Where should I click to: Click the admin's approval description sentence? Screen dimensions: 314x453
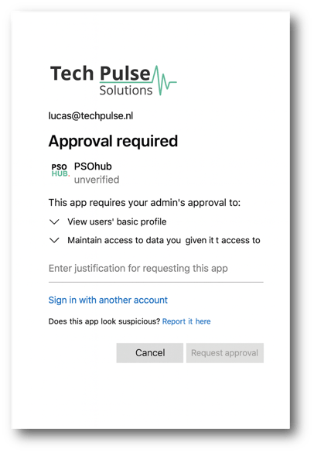tap(145, 203)
